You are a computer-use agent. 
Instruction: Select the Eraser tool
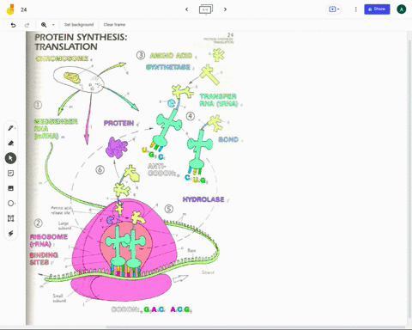click(11, 143)
